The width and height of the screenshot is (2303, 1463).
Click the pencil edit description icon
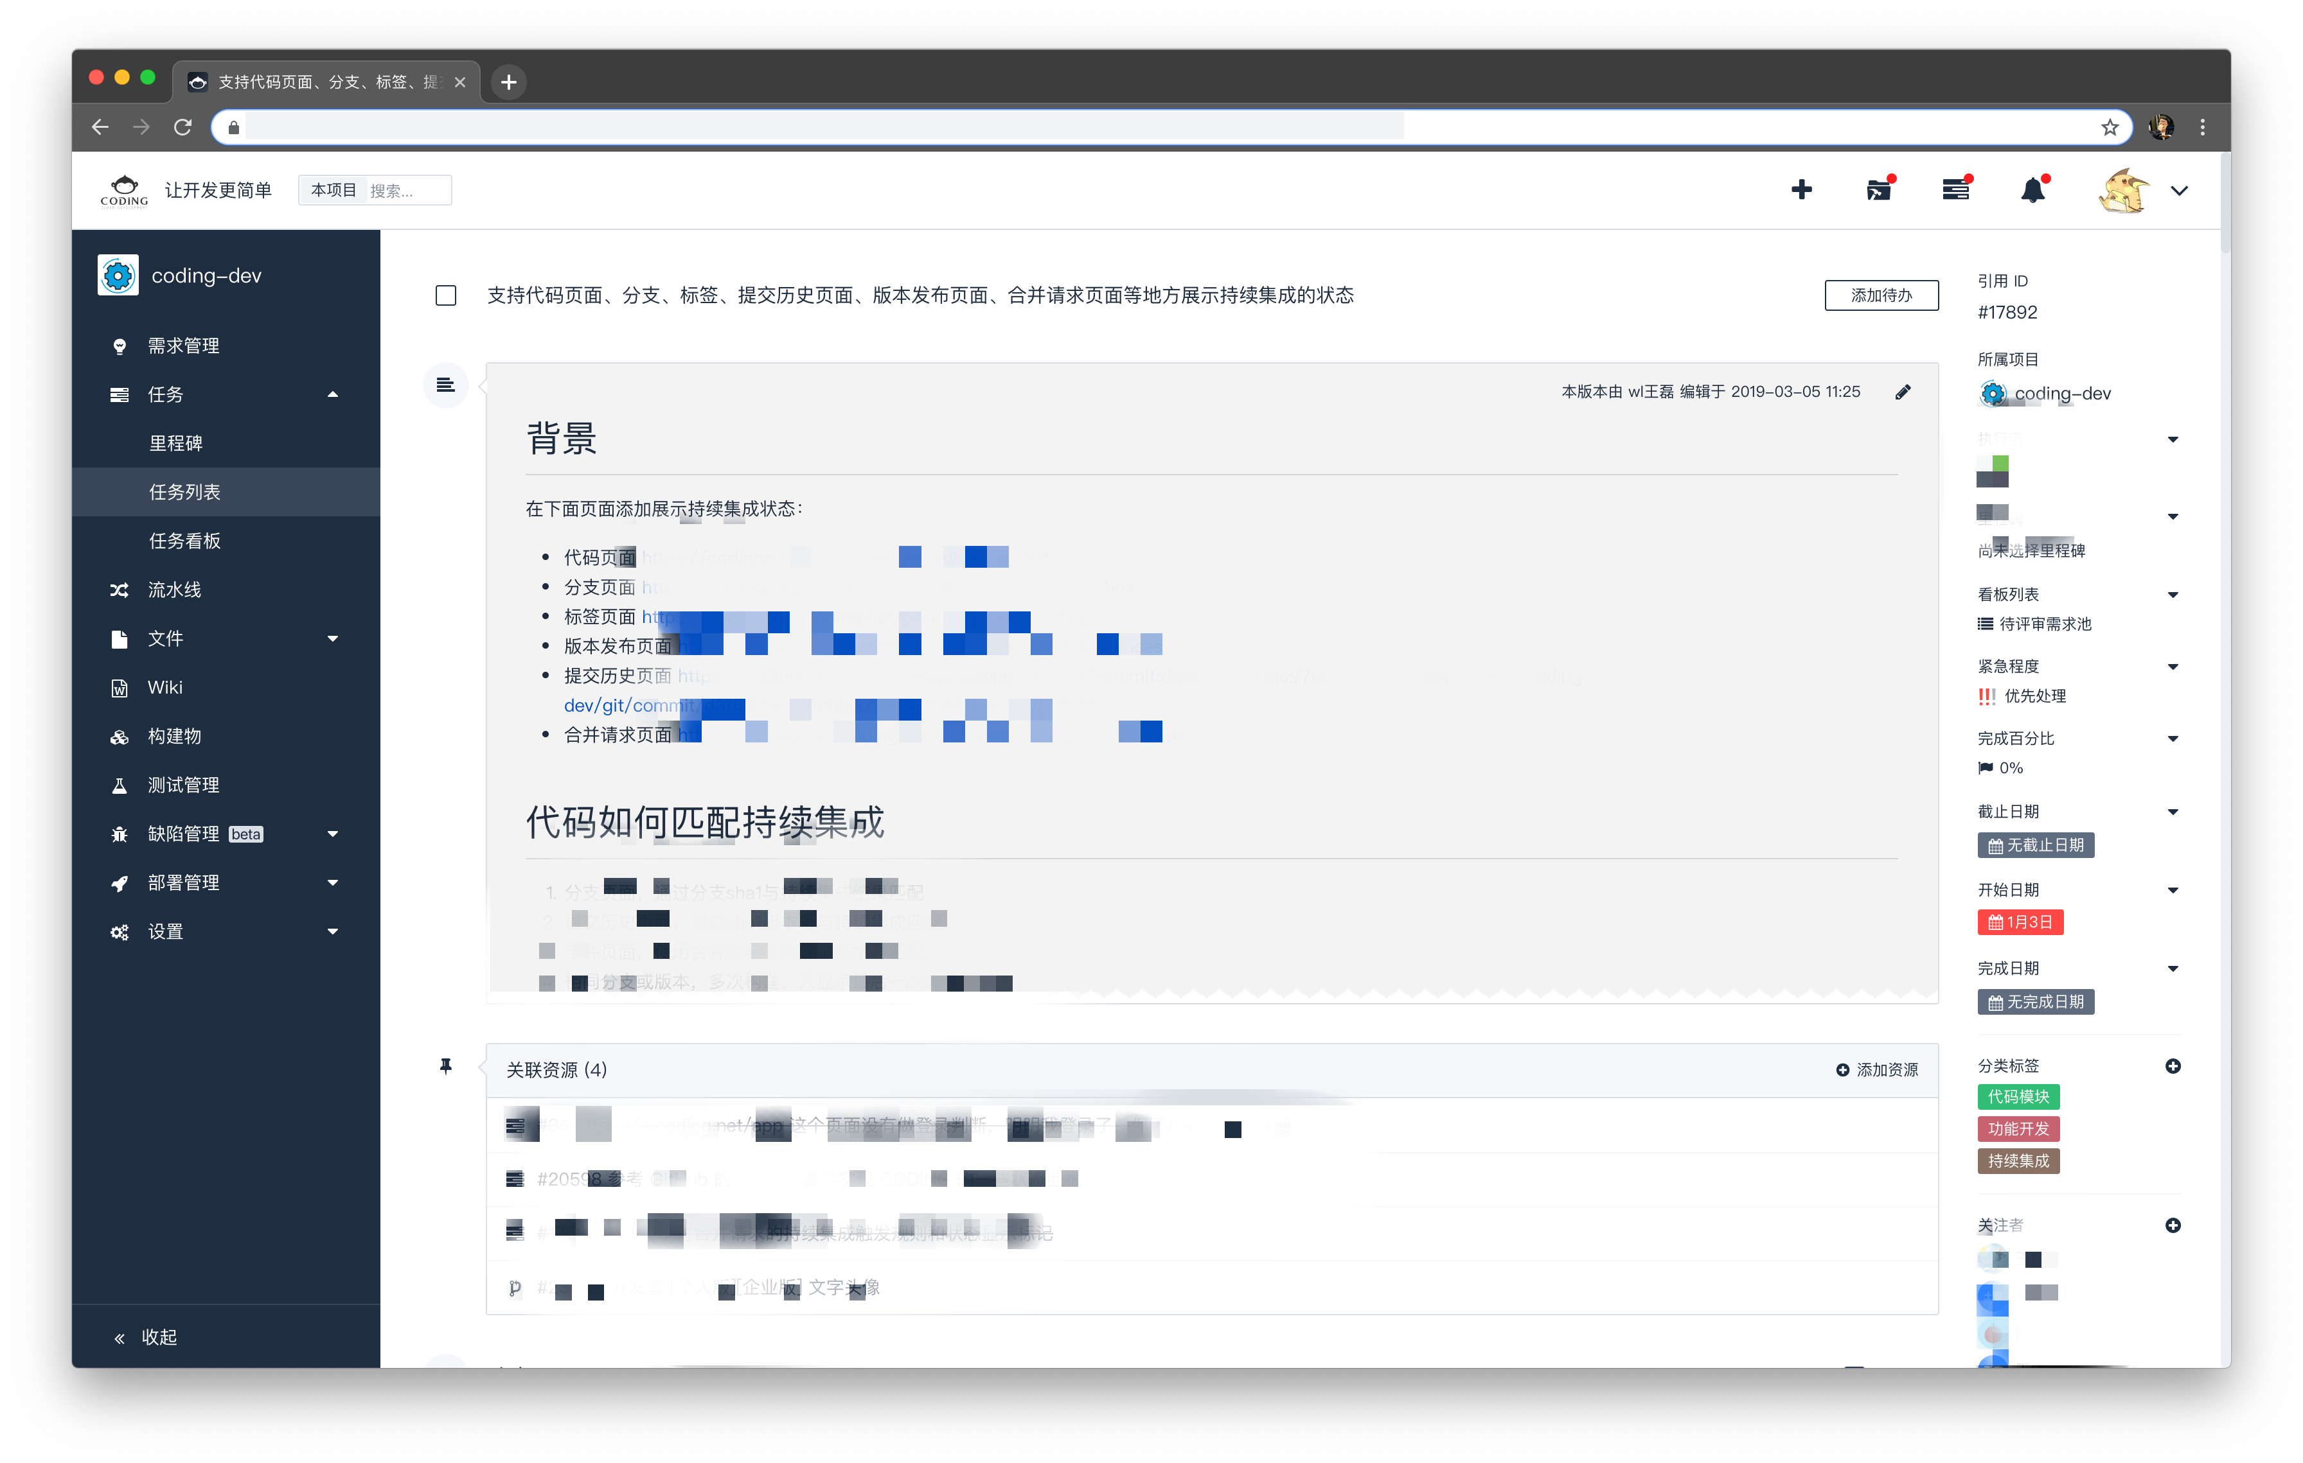point(1902,392)
